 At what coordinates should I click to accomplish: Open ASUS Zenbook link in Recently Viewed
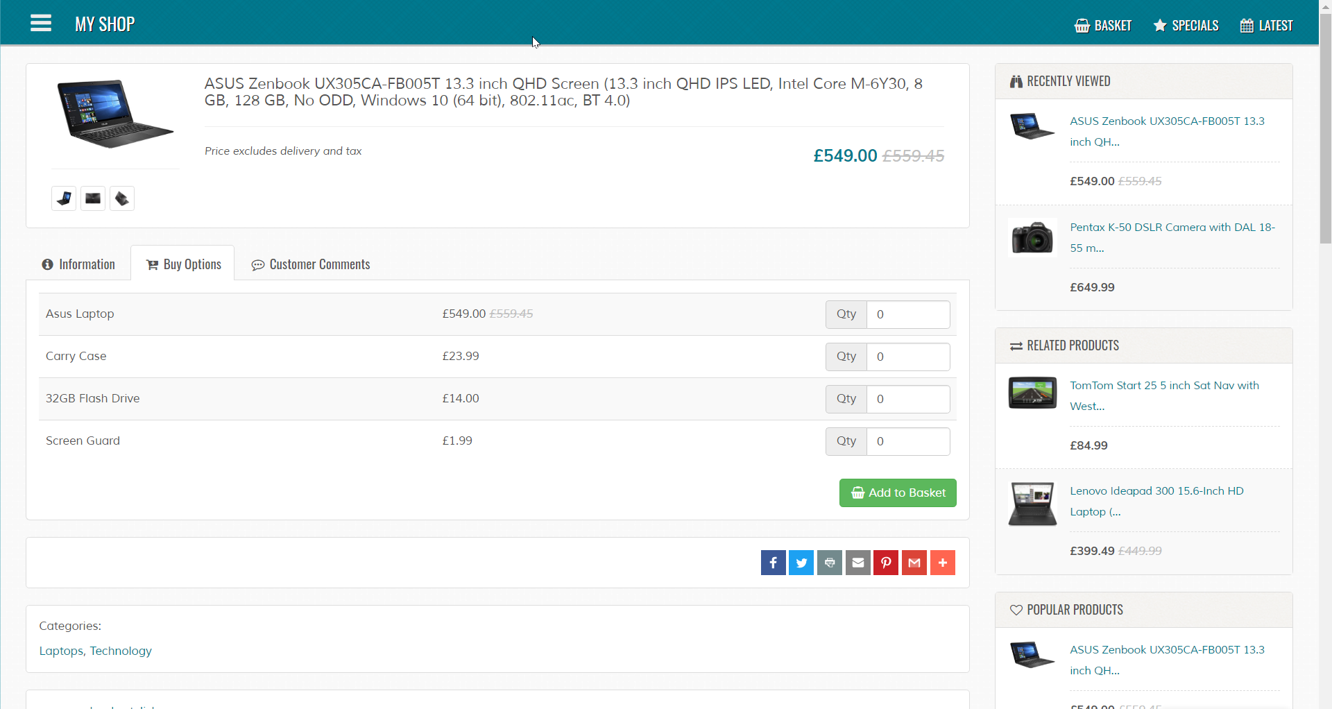pos(1167,131)
